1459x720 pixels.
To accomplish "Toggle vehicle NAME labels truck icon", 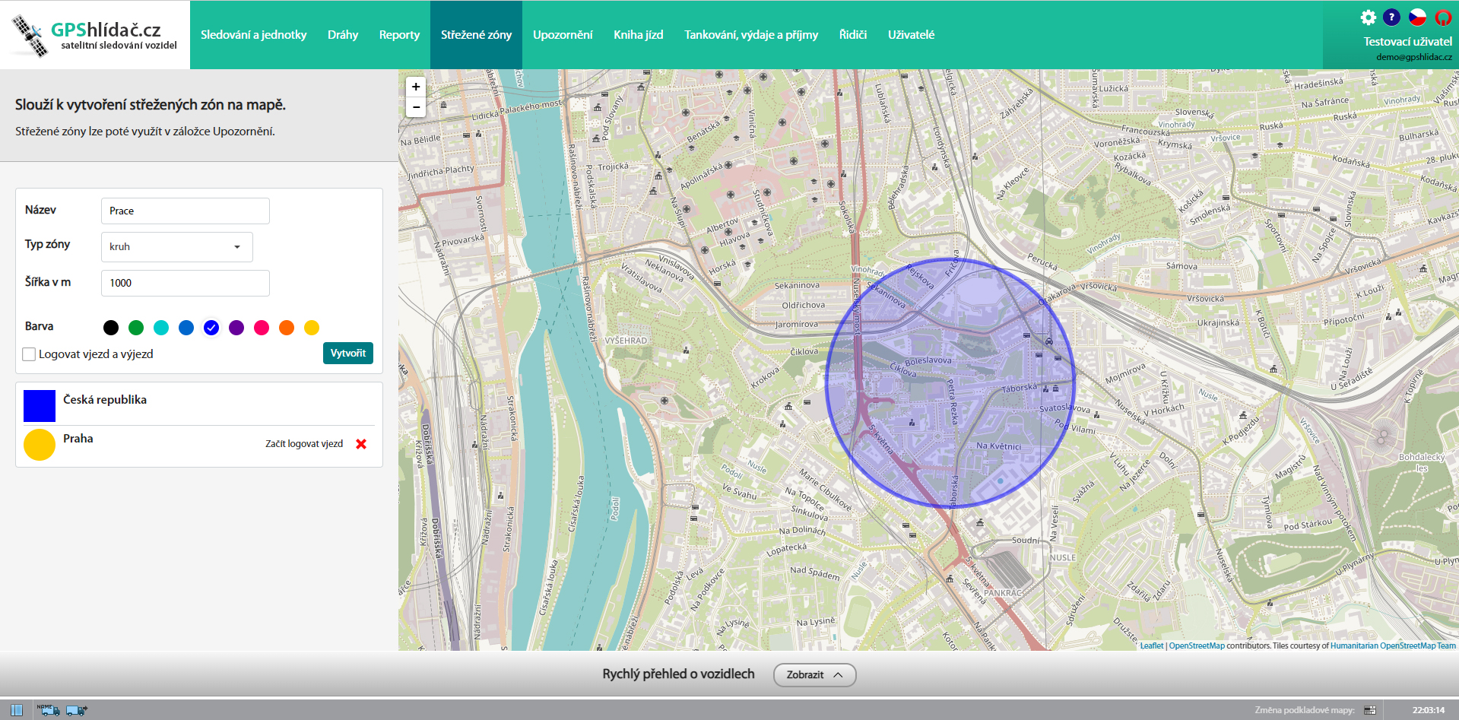I will tap(49, 710).
